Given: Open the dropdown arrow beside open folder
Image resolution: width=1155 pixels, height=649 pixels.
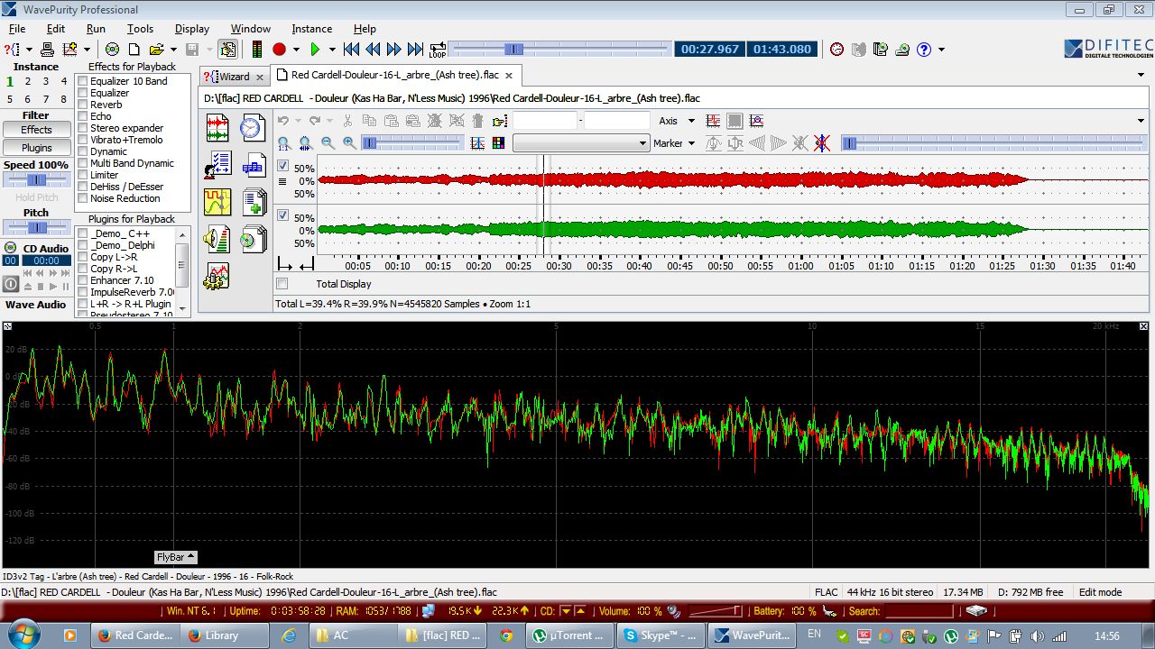Looking at the screenshot, I should point(173,50).
